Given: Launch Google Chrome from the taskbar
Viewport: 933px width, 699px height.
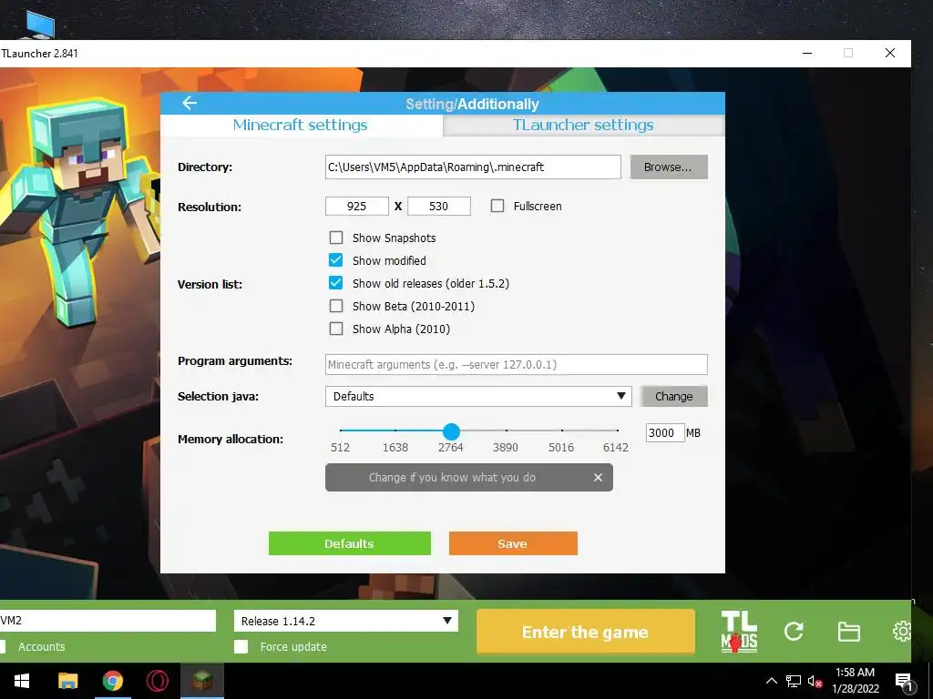Looking at the screenshot, I should point(112,681).
